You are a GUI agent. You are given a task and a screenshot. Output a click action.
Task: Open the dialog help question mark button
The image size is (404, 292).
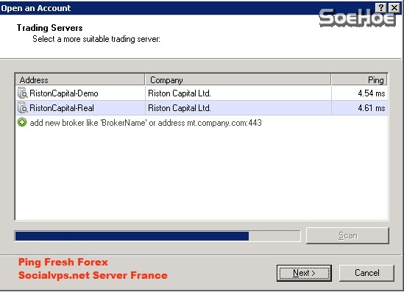381,8
